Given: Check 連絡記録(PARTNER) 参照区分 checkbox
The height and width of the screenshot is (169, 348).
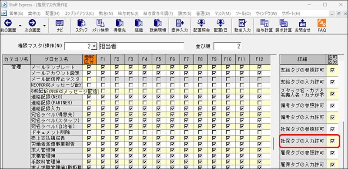Looking at the screenshot, I should 89,103.
